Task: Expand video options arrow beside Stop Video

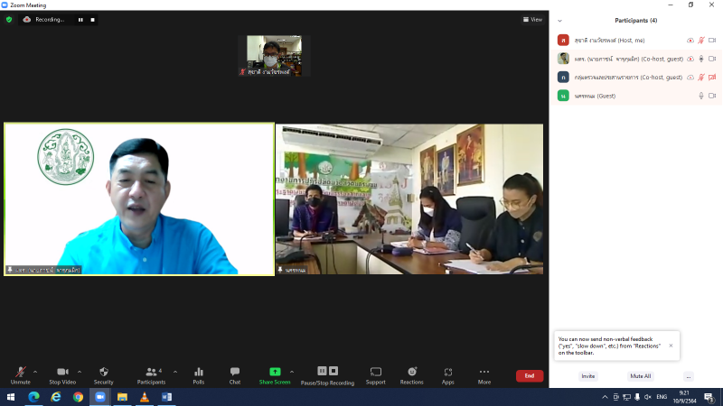Action: coord(80,372)
